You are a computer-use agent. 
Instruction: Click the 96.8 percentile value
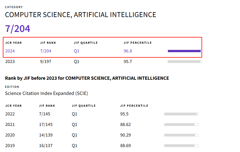pyautogui.click(x=128, y=51)
